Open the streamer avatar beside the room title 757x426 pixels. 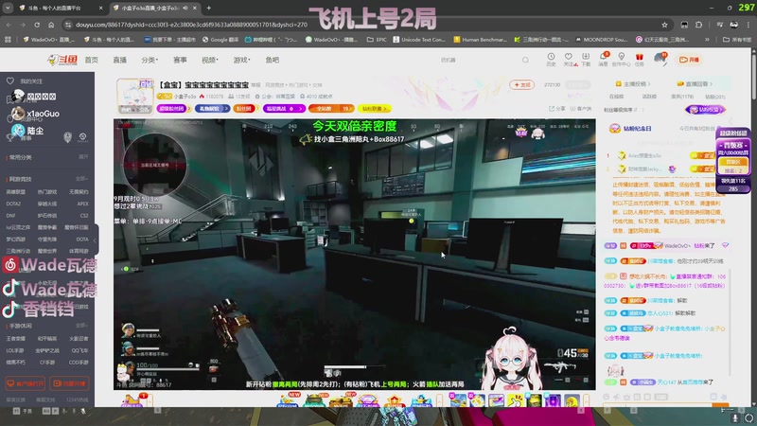[x=135, y=97]
